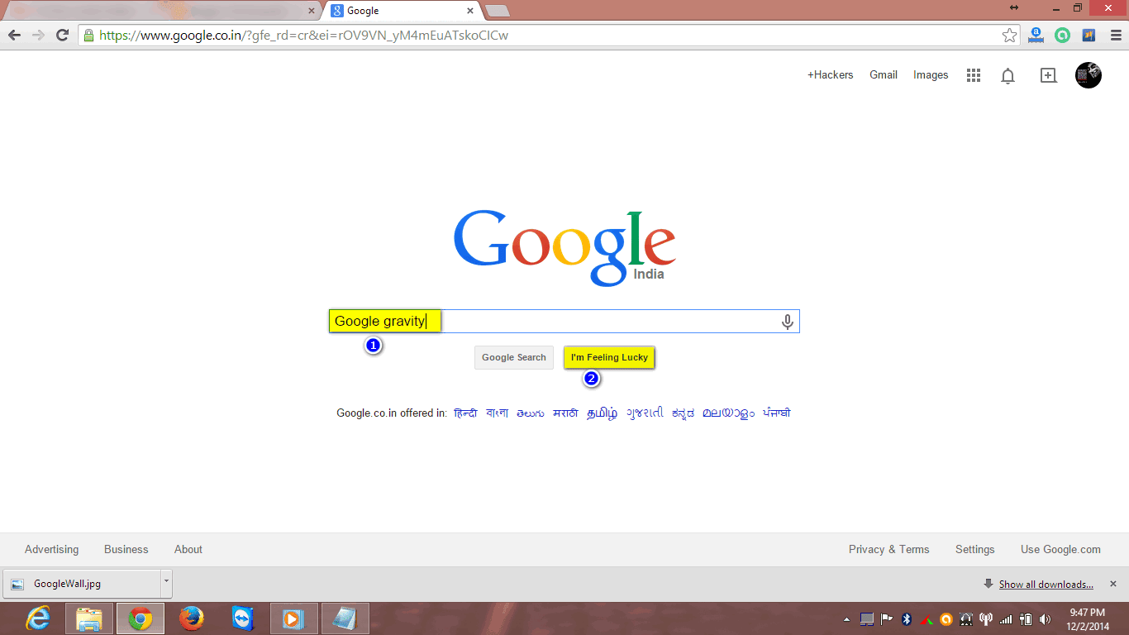1129x635 pixels.
Task: Open the Google account profile picture
Action: coord(1089,75)
